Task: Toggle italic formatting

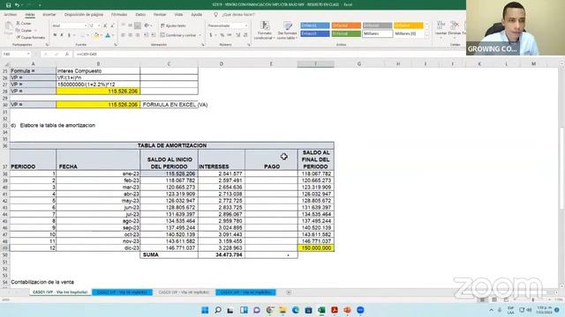Action: [62, 35]
